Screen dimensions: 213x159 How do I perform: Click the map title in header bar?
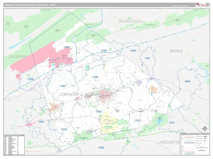tap(30, 5)
